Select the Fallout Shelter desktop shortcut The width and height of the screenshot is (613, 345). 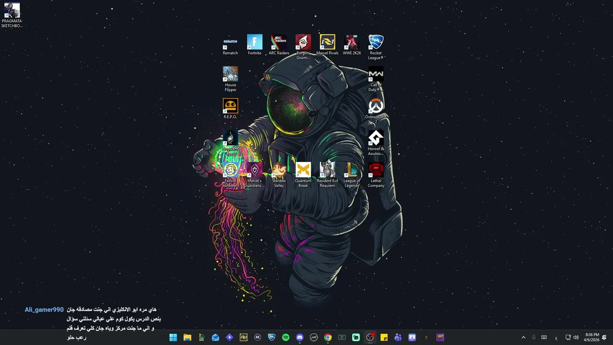point(230,175)
